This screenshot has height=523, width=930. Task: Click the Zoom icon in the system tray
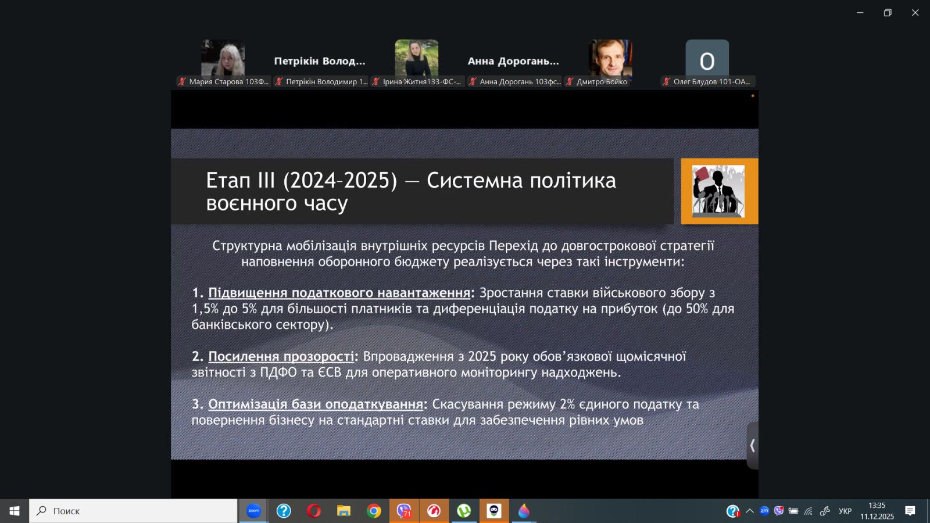click(764, 511)
